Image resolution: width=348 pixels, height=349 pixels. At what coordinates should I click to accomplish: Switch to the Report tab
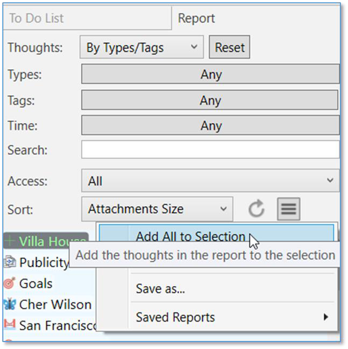pos(196,18)
